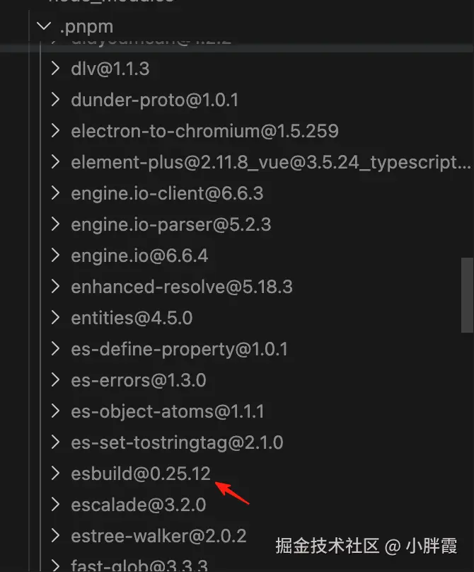The width and height of the screenshot is (474, 572).
Task: Select the engine.io-parser@5.2.3 folder
Action: (x=171, y=225)
